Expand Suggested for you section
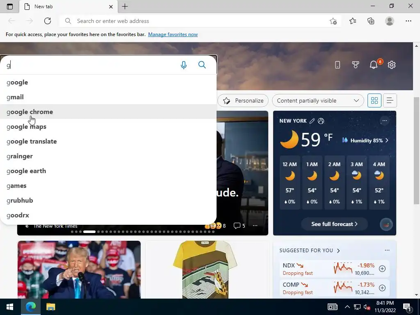Viewport: 420px width, 315px height. tap(309, 251)
